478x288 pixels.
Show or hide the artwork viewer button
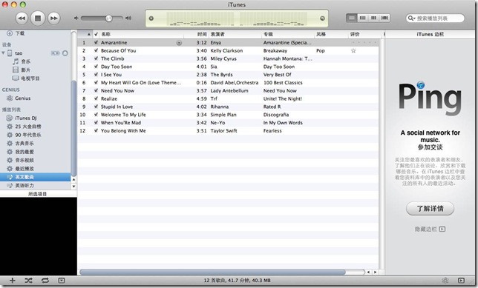(x=62, y=281)
